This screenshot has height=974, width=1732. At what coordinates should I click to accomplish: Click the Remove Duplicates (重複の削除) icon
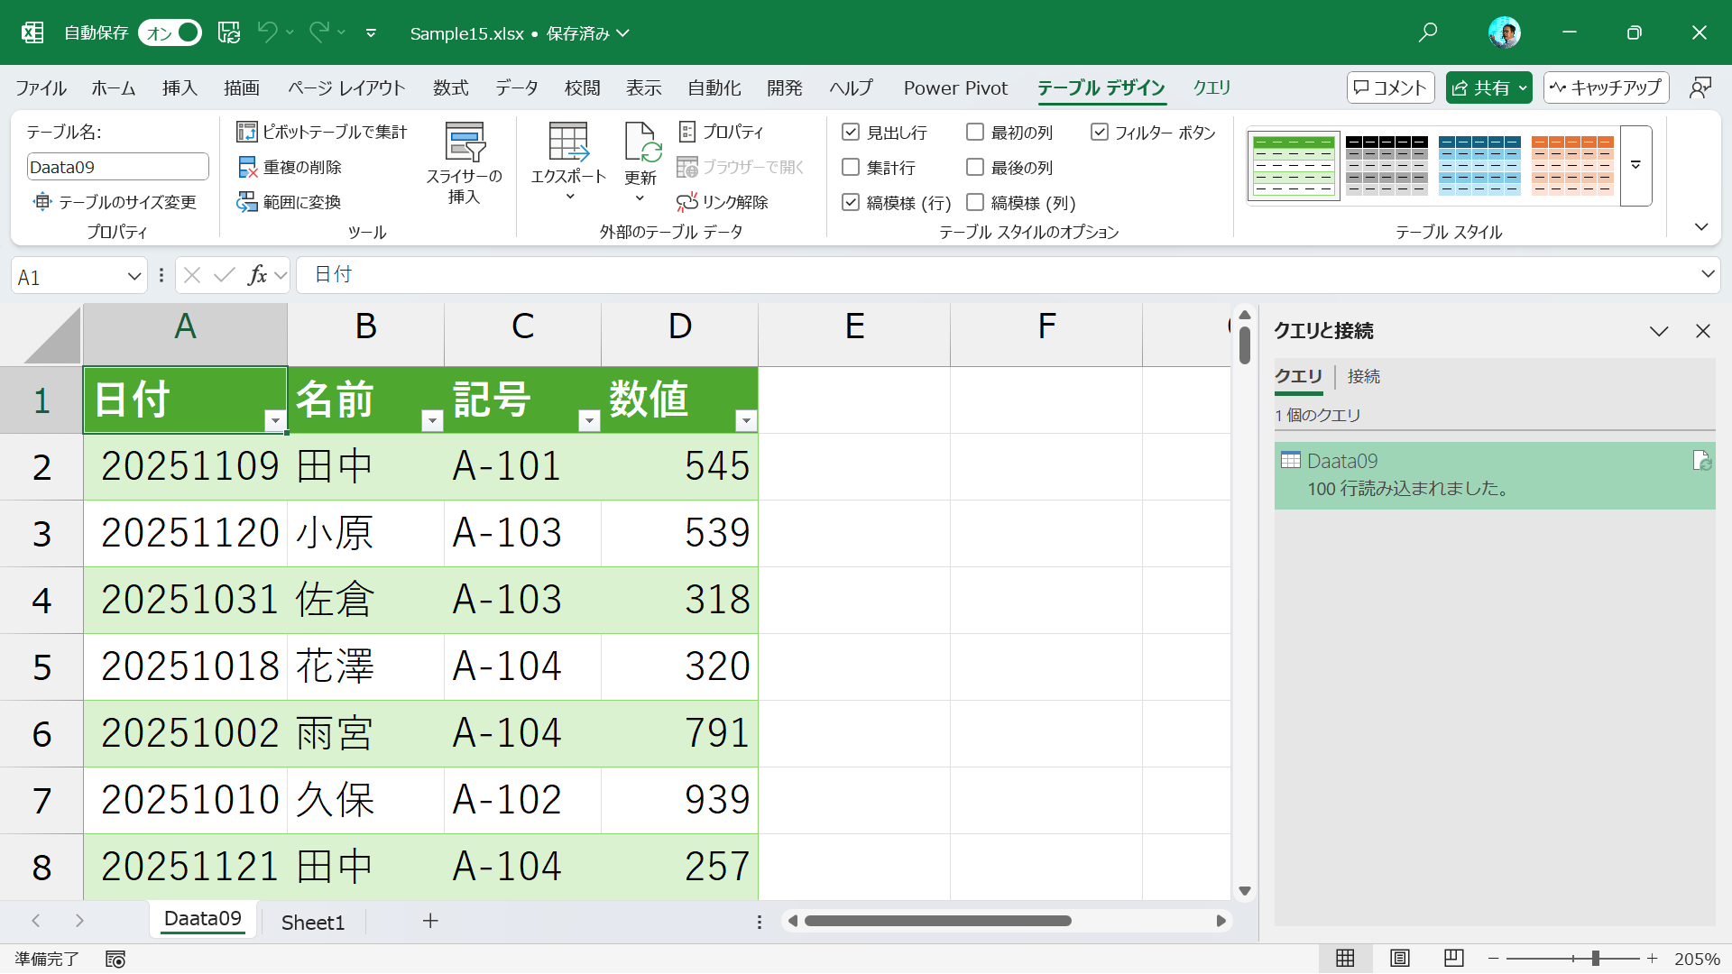247,167
